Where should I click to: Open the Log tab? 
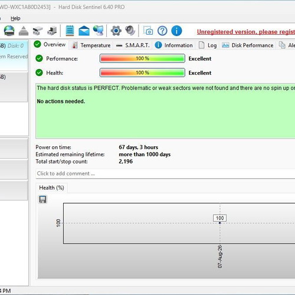point(208,45)
